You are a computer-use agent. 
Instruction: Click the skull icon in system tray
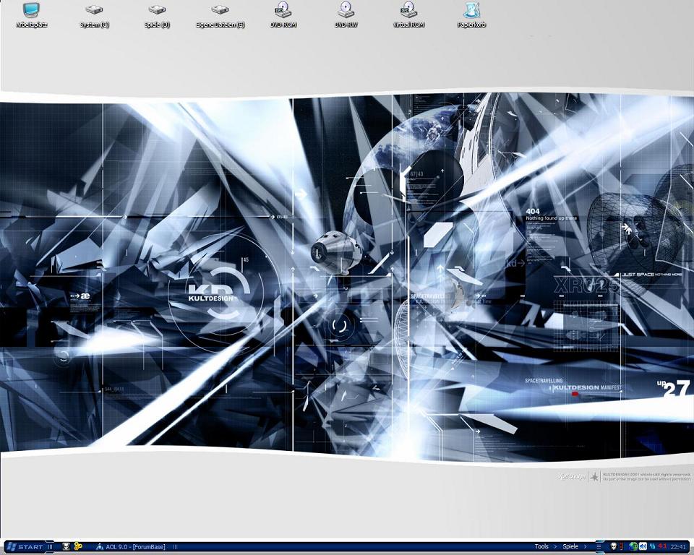click(x=614, y=546)
